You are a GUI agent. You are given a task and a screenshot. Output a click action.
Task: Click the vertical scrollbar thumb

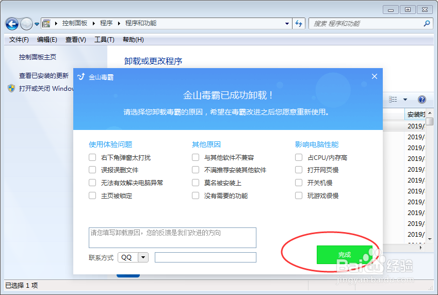[430, 121]
